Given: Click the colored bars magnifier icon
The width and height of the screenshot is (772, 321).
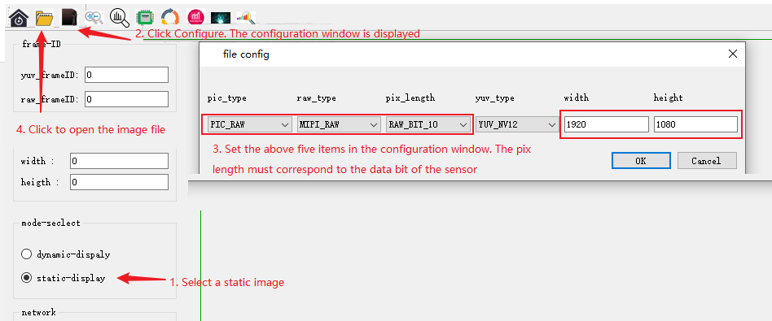Looking at the screenshot, I should point(246,18).
